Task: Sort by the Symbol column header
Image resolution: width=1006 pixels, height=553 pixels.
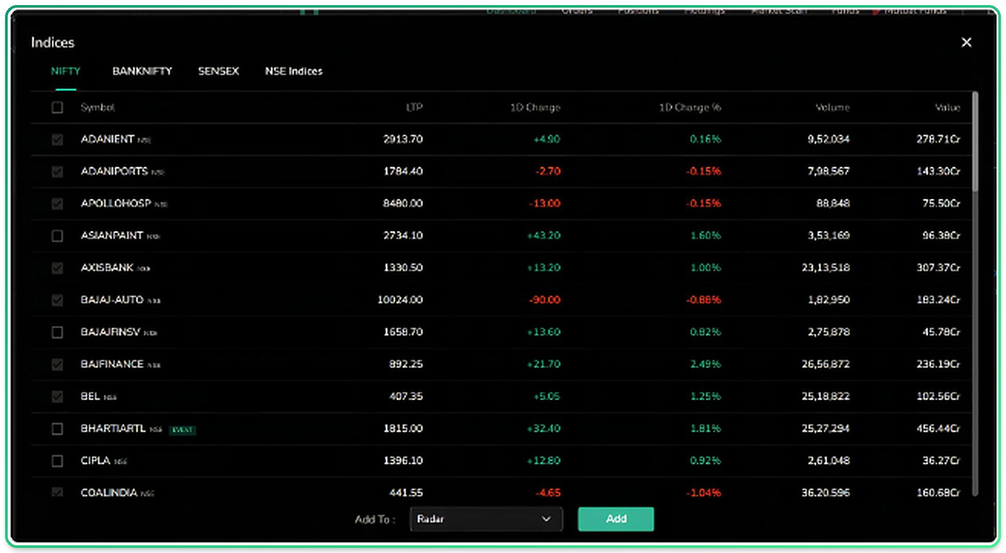Action: (97, 107)
